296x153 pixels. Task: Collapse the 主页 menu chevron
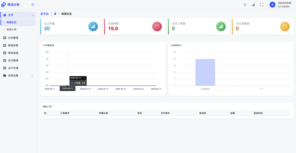coord(32,15)
